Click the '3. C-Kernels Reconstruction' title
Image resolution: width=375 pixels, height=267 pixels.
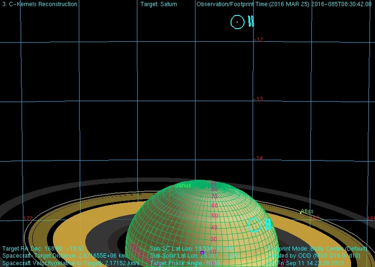[x=40, y=4]
